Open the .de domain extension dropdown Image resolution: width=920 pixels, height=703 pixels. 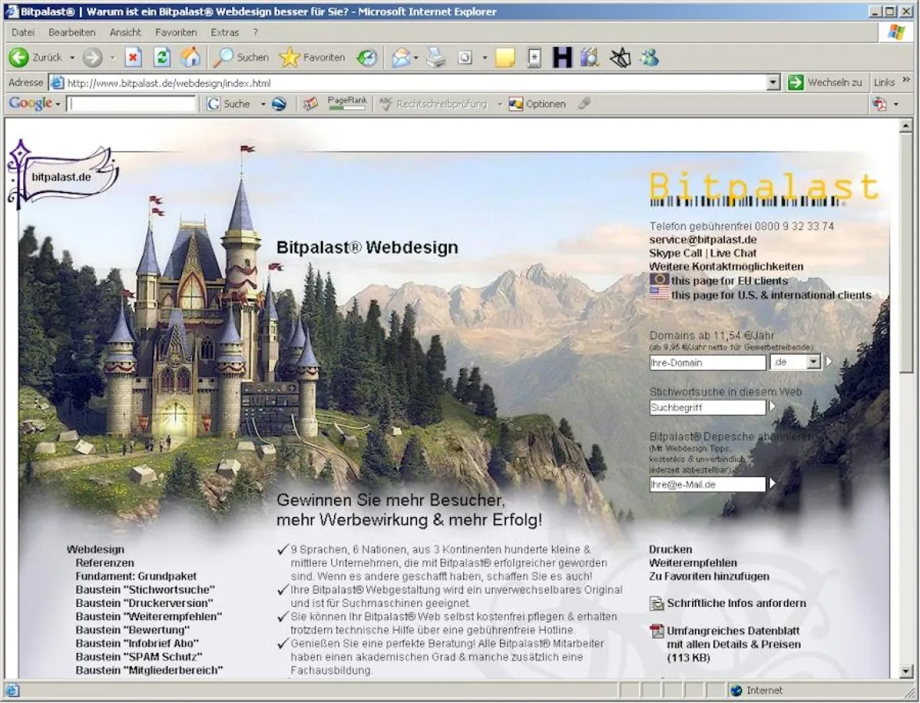click(812, 362)
